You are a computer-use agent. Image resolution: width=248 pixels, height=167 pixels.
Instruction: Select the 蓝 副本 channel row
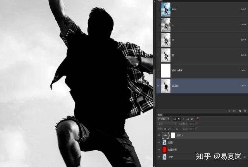click(202, 86)
